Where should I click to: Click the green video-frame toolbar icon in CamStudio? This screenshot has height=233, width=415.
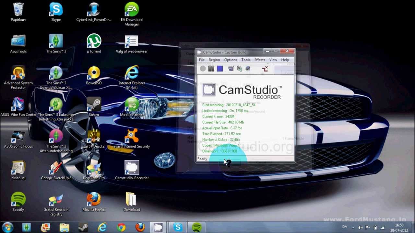click(x=240, y=69)
